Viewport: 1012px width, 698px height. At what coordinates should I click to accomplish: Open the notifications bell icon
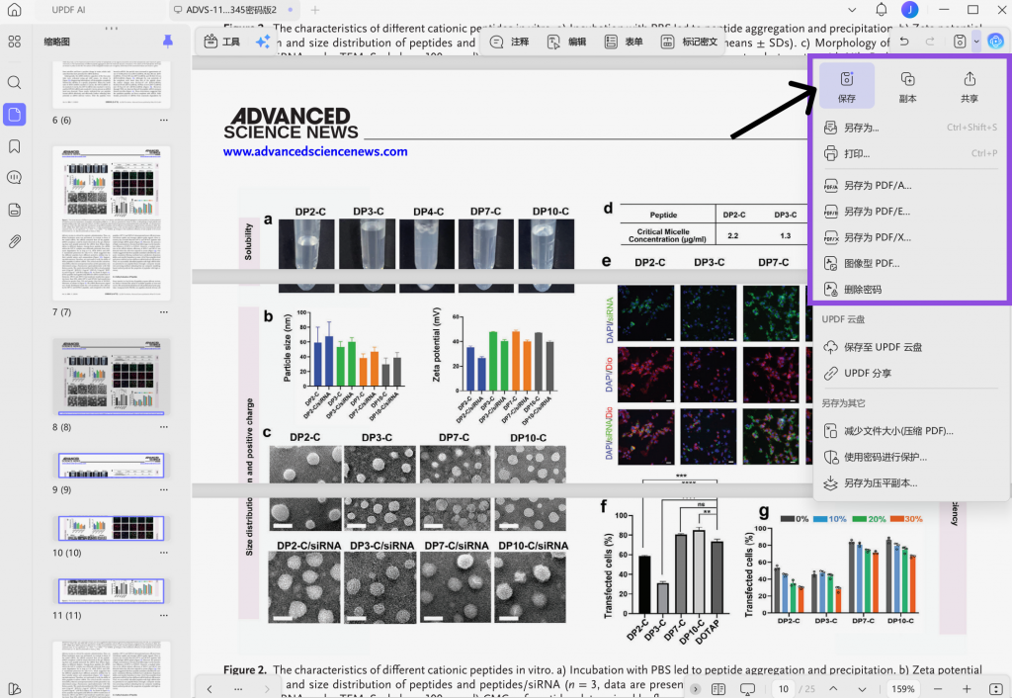point(881,10)
